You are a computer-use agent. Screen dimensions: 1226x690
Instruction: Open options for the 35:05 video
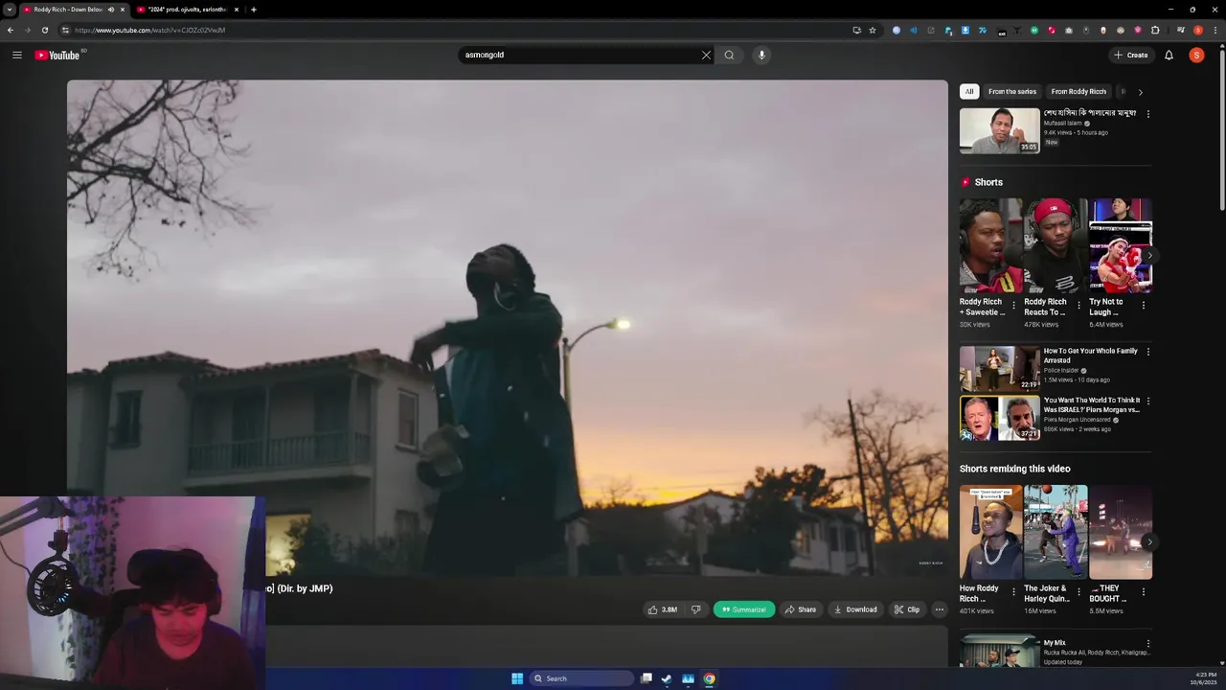[x=1148, y=114]
